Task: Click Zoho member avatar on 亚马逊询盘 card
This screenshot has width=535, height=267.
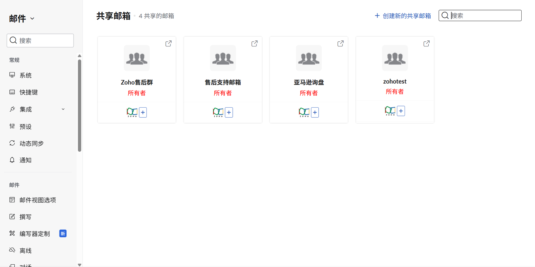Action: click(304, 112)
